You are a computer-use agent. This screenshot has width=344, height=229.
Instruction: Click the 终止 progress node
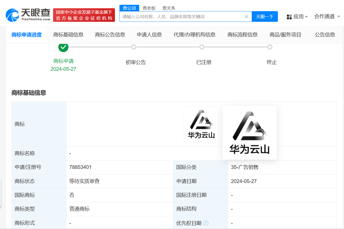[x=270, y=47]
